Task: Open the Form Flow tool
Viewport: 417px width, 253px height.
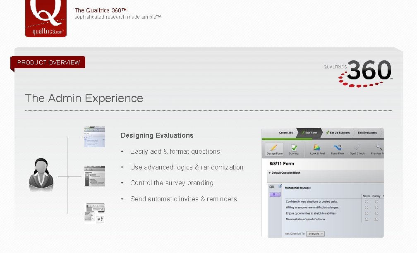Action: pyautogui.click(x=337, y=150)
